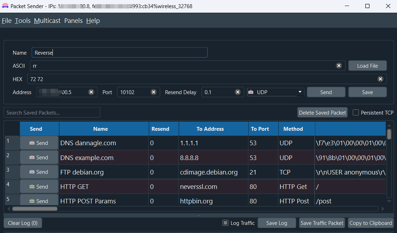Screen dimensions: 397x233
Task: Send the HTTP GET saved packet
Action: (39, 186)
